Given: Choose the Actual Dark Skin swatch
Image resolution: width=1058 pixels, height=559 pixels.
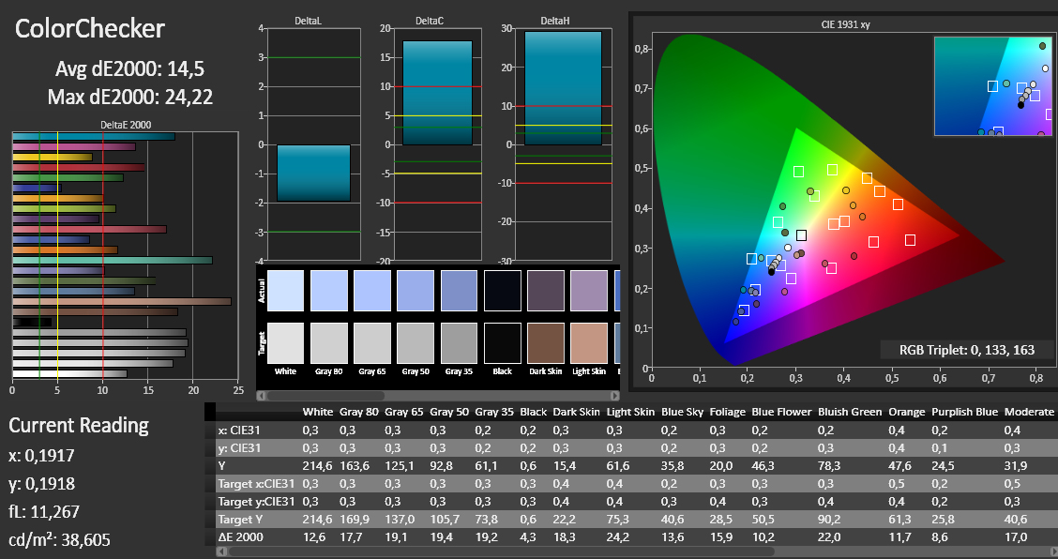Looking at the screenshot, I should click(546, 291).
